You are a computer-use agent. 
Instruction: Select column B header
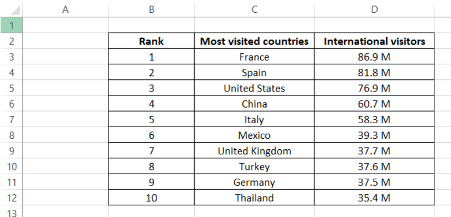point(151,9)
